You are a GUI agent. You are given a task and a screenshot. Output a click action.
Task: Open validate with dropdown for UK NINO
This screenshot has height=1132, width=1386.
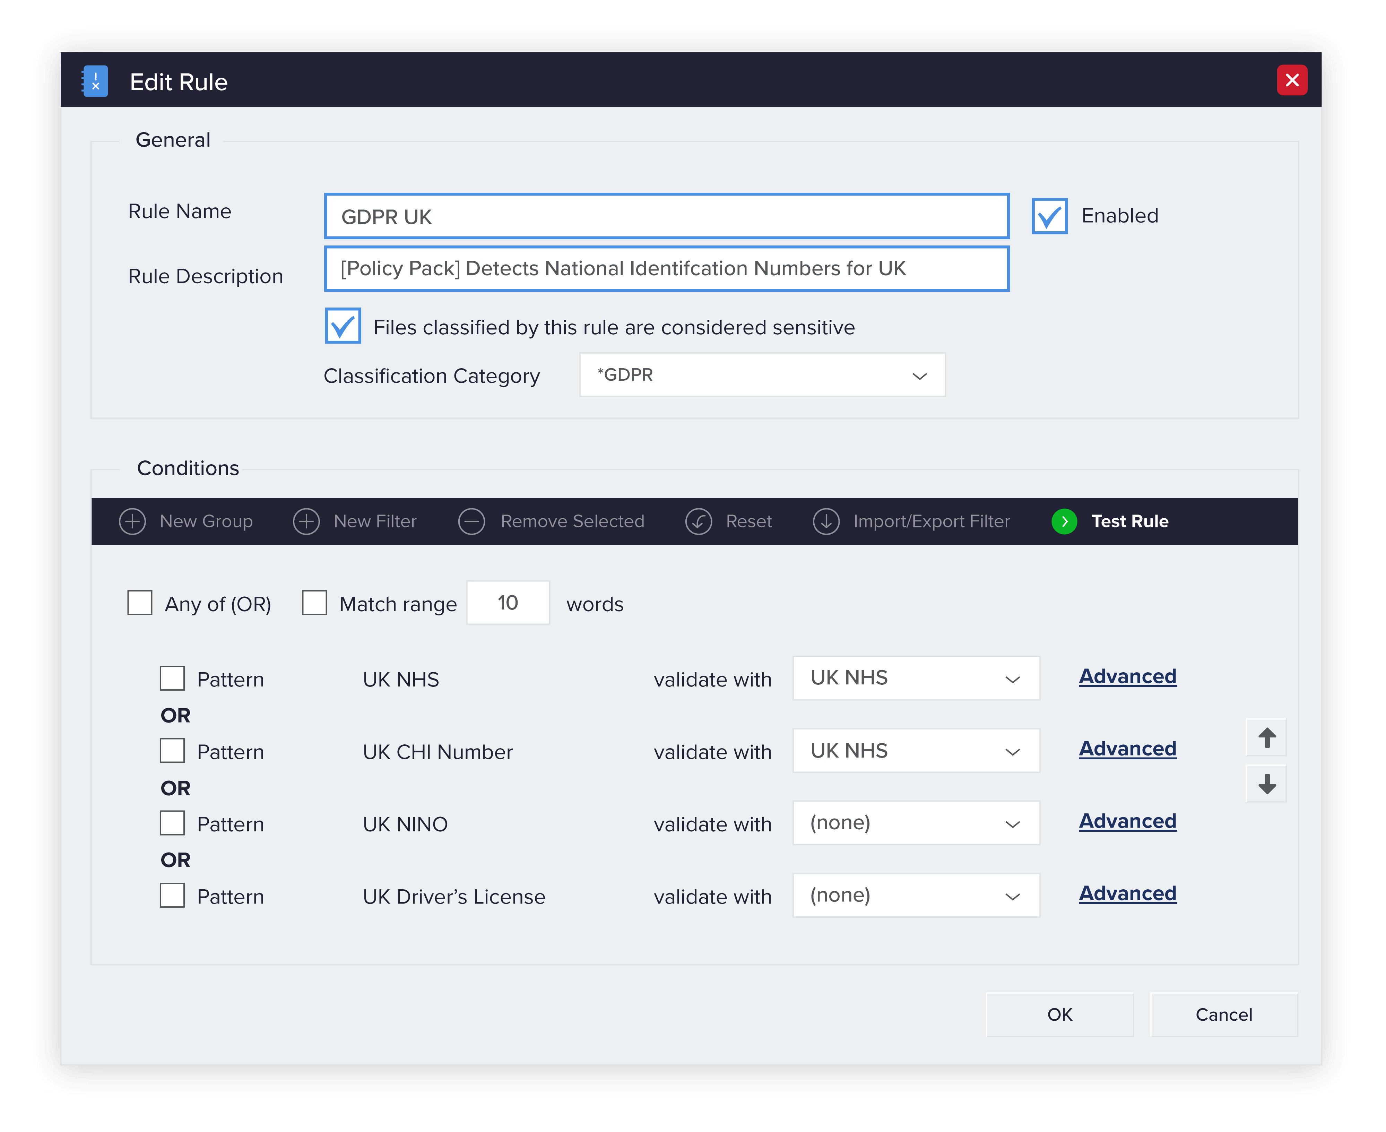916,823
